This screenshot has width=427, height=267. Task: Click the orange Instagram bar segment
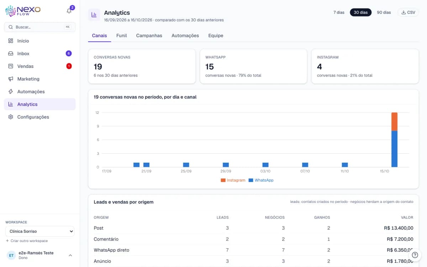pos(394,122)
